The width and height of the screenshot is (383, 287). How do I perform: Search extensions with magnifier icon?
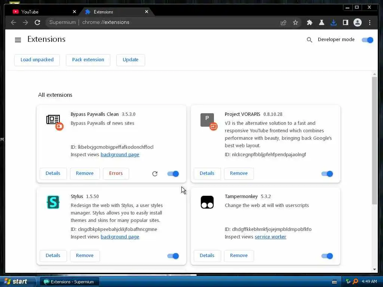[x=309, y=40]
